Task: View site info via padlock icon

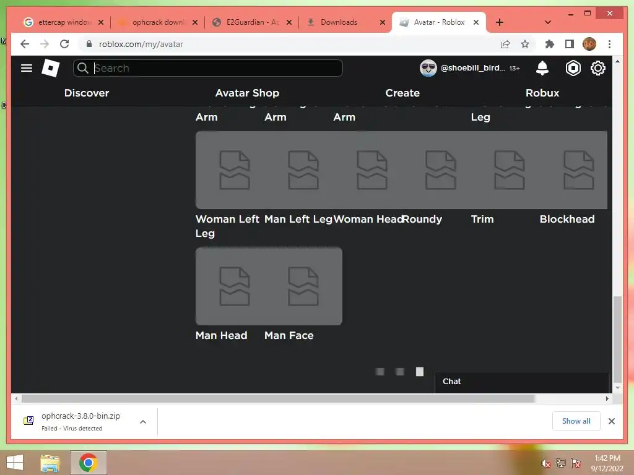Action: coord(89,44)
